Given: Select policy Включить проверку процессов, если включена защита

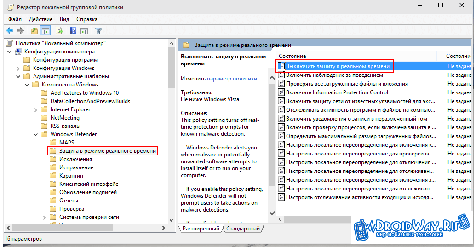Looking at the screenshot, I should coord(361,127).
